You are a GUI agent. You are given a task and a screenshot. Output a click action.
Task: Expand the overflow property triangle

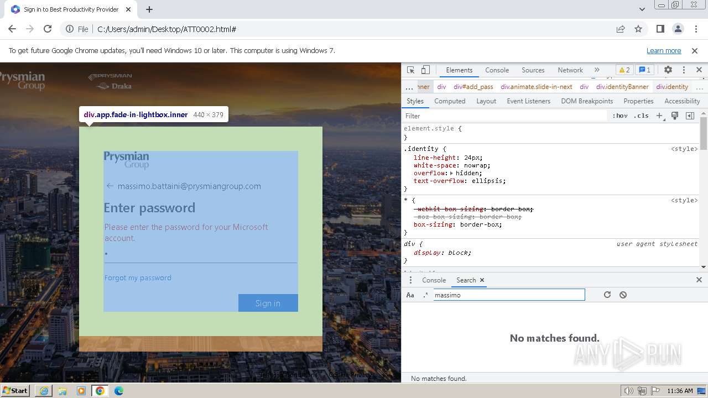(x=451, y=173)
